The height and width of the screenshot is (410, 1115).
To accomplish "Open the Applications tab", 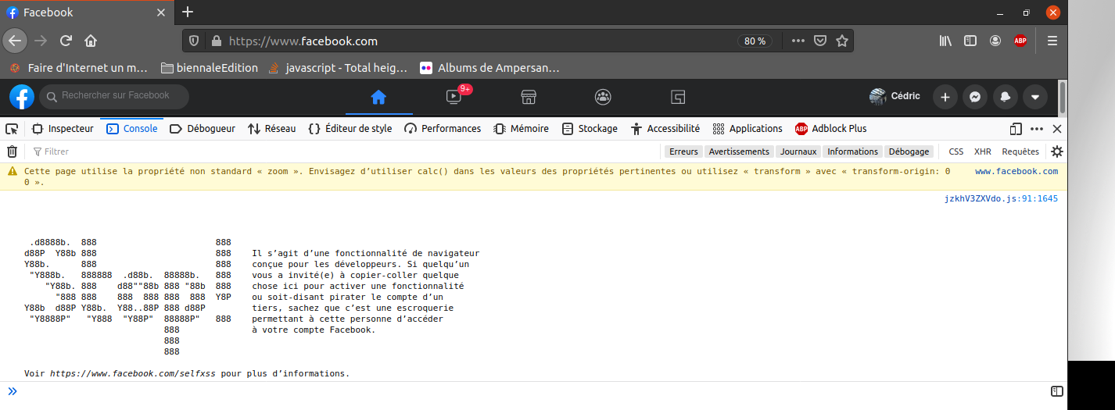I will point(748,129).
